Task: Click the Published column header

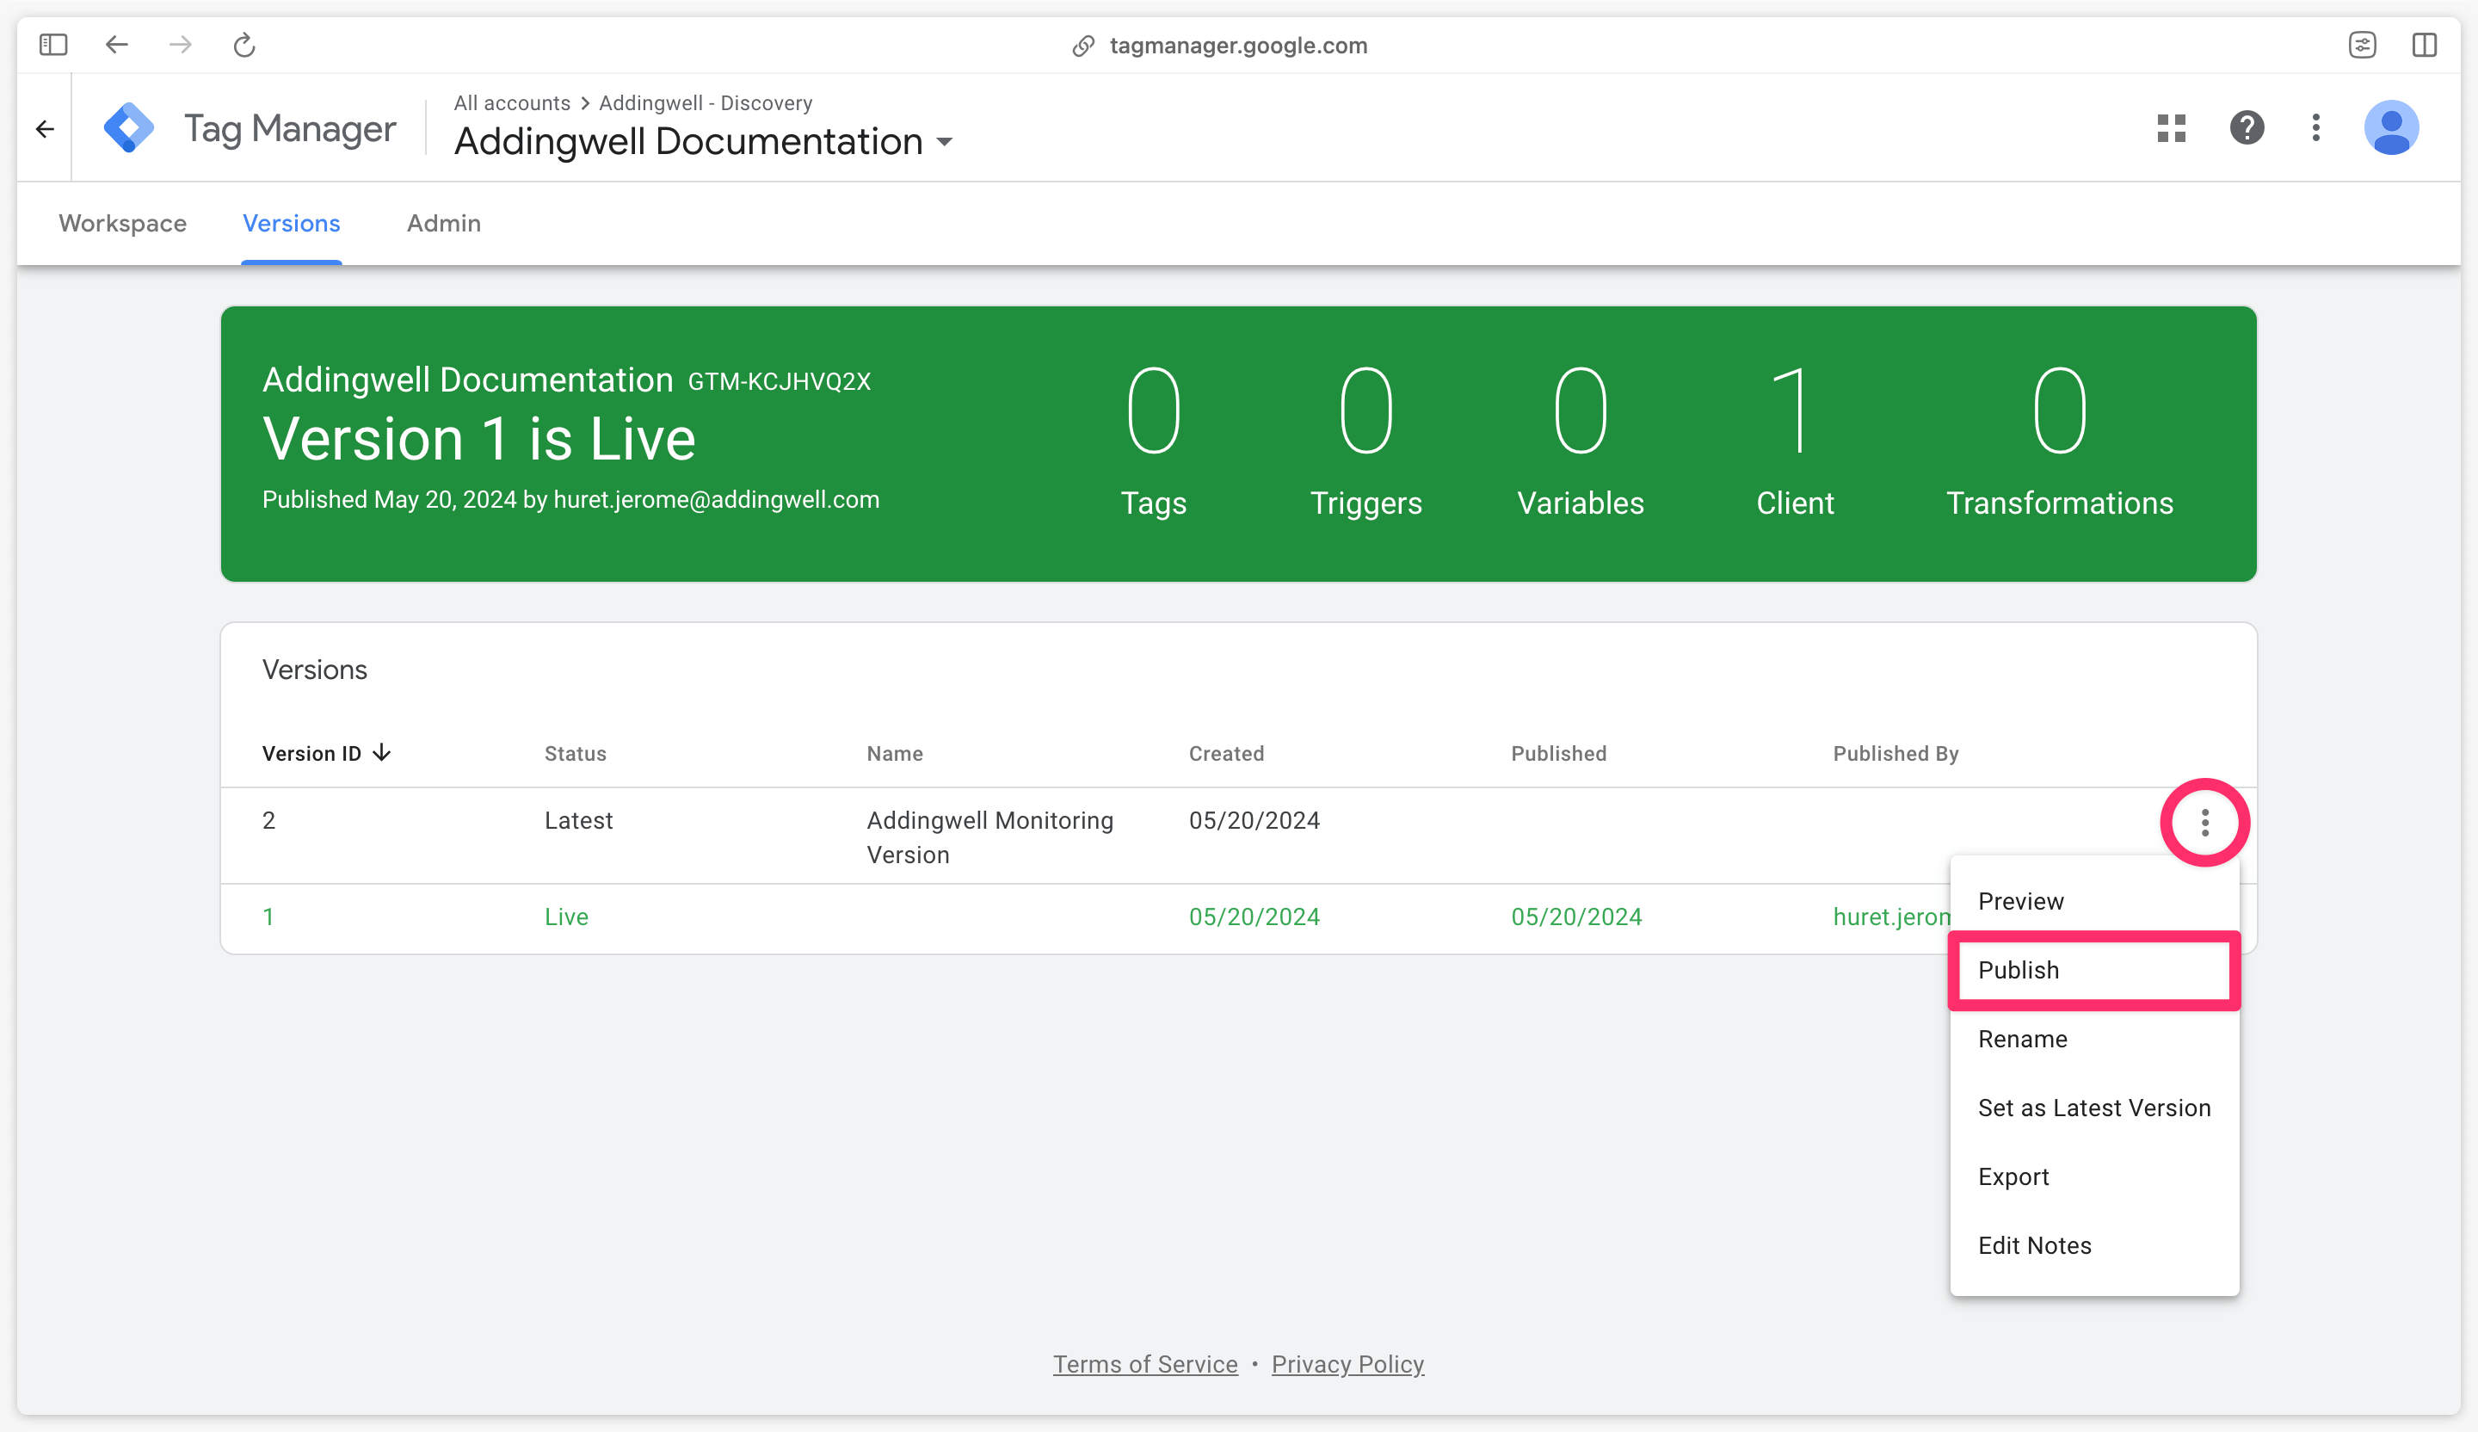Action: [1558, 753]
